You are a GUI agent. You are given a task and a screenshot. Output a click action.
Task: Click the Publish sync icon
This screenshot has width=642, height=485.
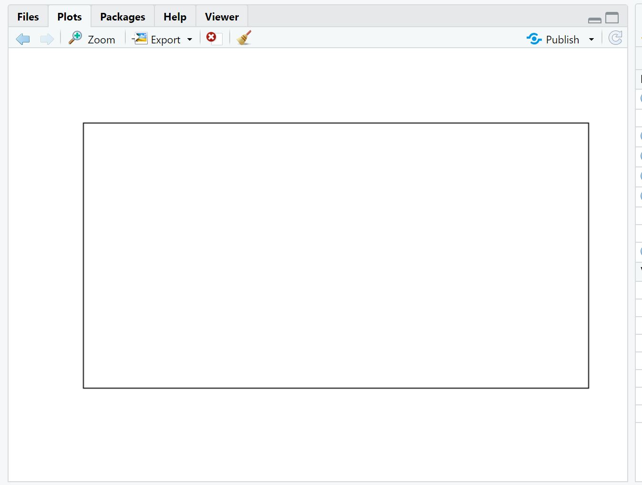click(534, 39)
